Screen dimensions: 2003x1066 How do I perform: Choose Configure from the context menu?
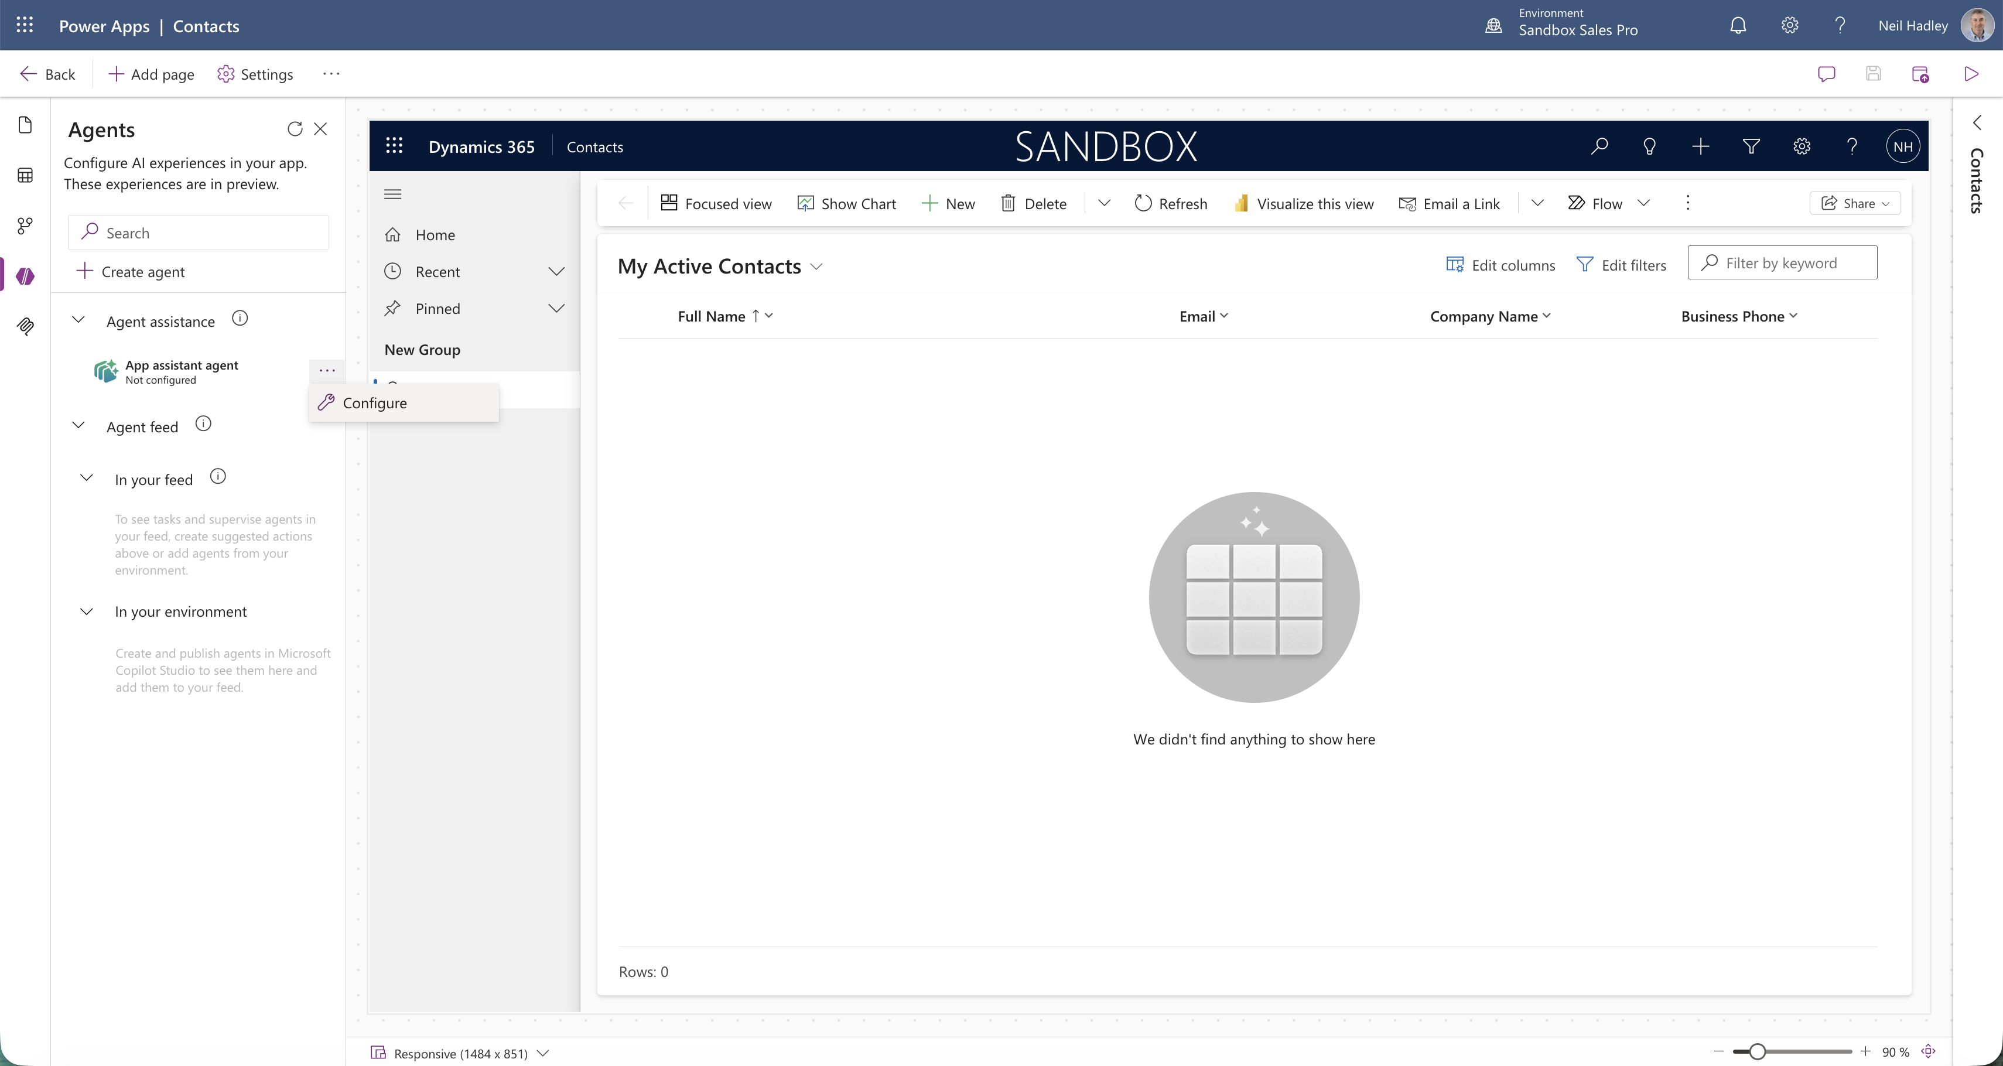coord(404,403)
